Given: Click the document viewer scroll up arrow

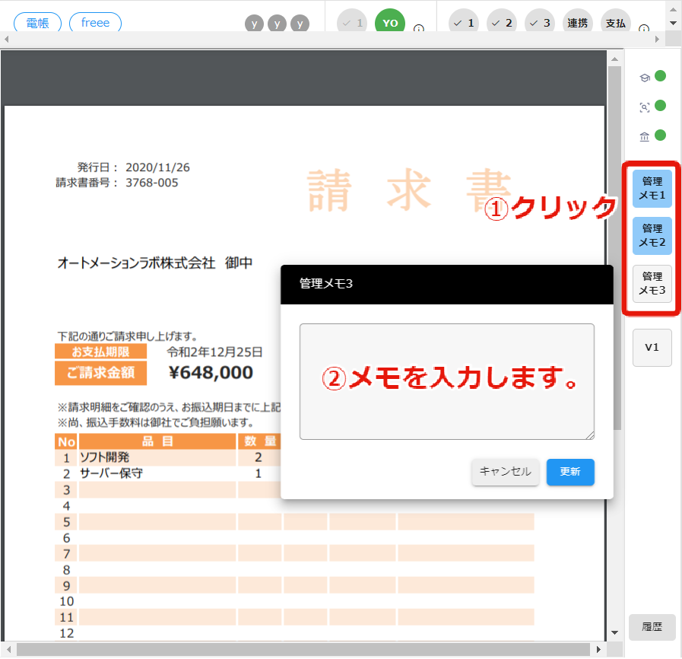Looking at the screenshot, I should point(614,59).
